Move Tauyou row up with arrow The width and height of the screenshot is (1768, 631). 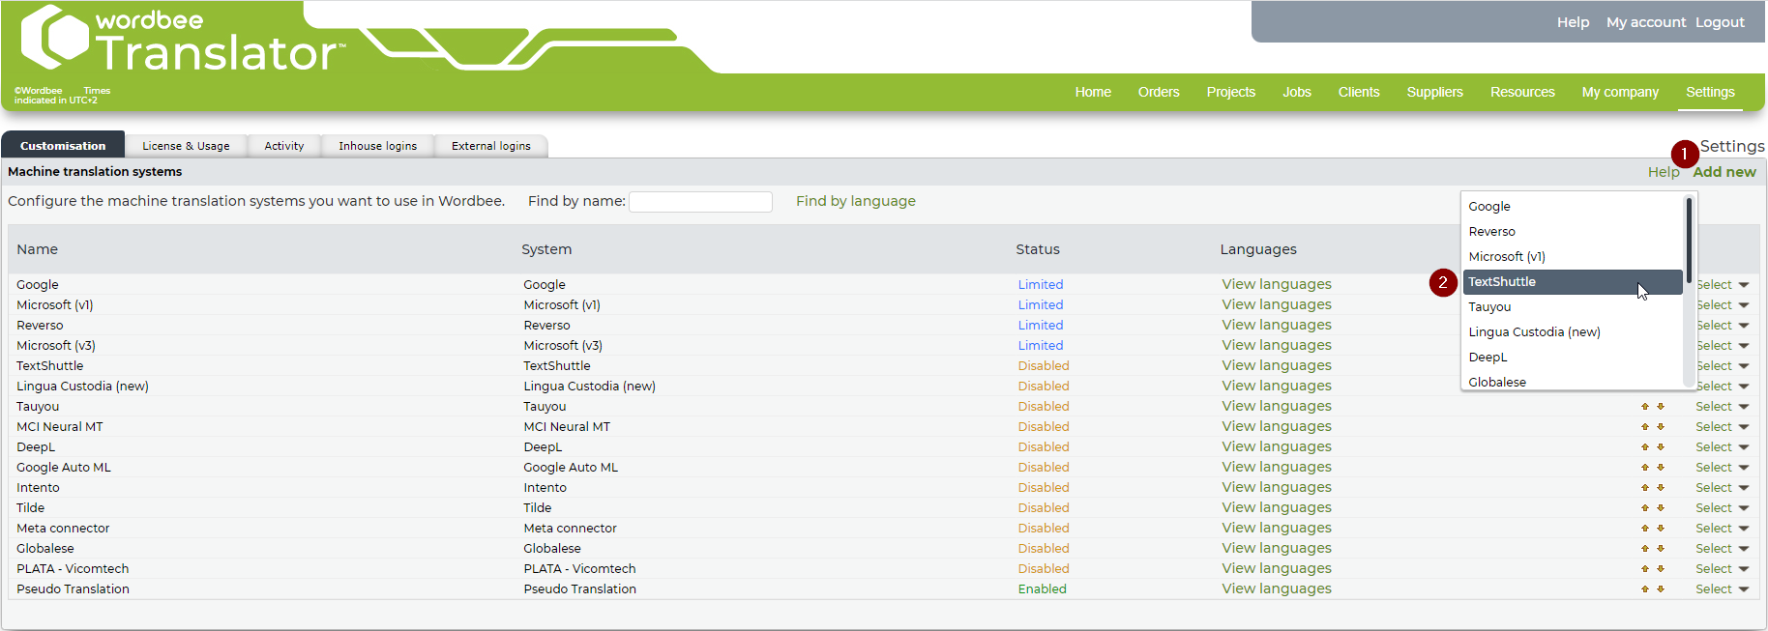tap(1644, 407)
